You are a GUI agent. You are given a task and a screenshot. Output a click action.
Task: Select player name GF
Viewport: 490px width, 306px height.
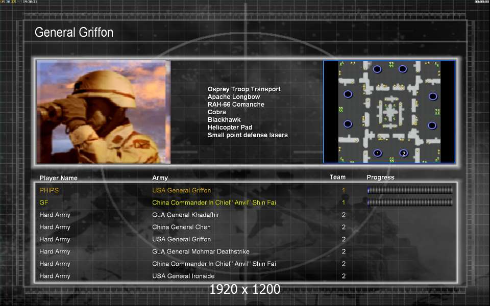[x=44, y=202]
